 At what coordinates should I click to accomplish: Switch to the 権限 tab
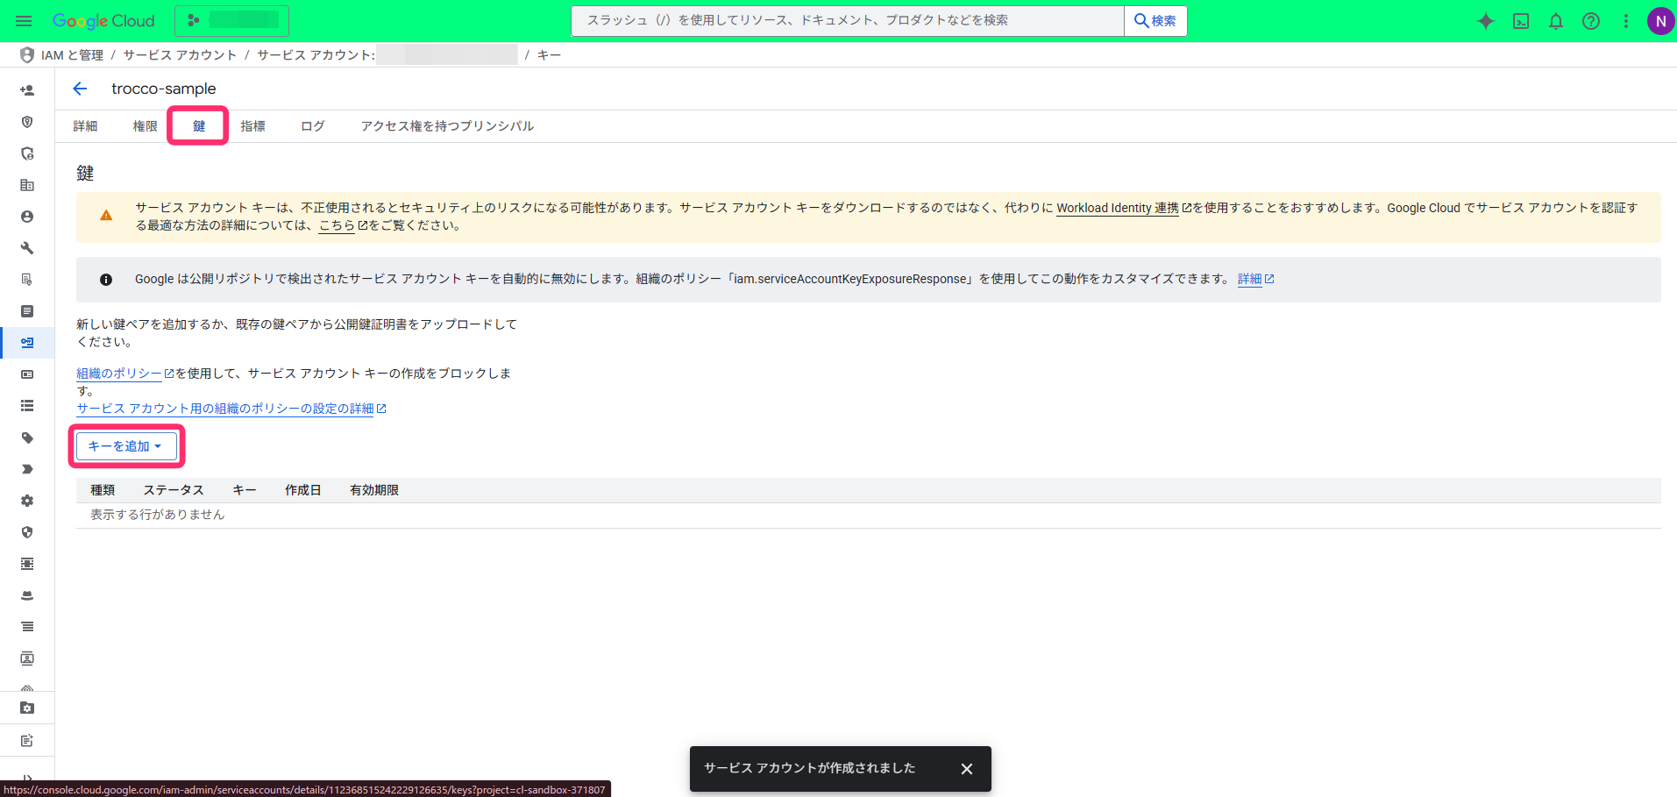coord(145,126)
